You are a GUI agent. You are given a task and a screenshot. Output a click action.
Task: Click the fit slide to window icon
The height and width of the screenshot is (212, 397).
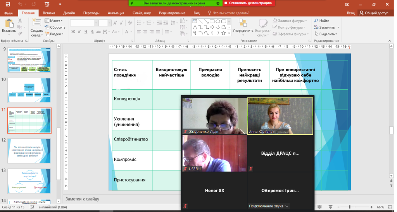point(390,207)
